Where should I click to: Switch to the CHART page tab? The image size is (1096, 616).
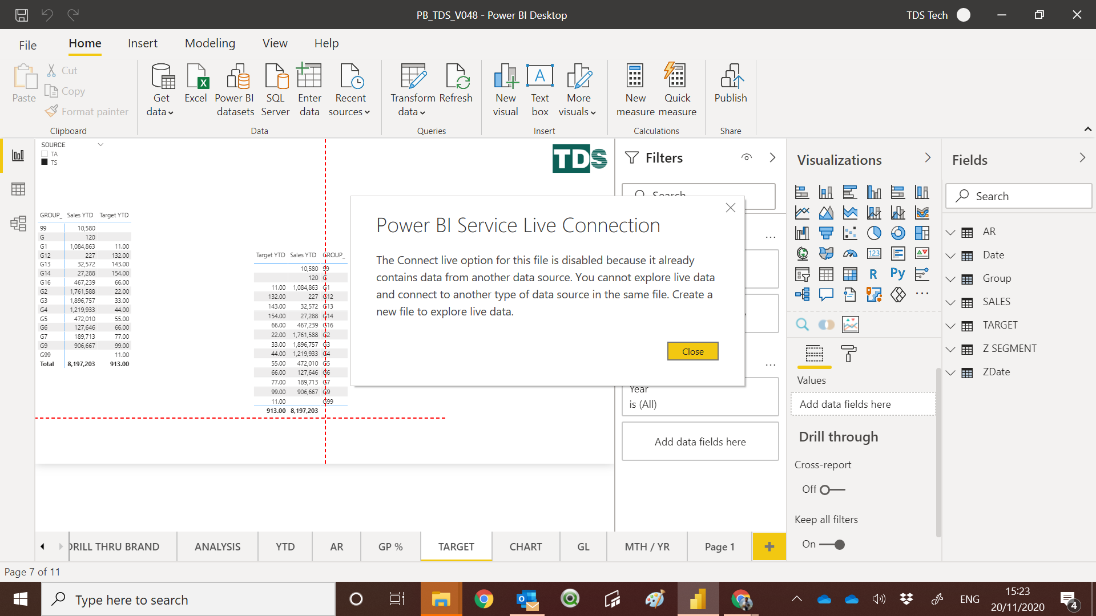pyautogui.click(x=525, y=546)
